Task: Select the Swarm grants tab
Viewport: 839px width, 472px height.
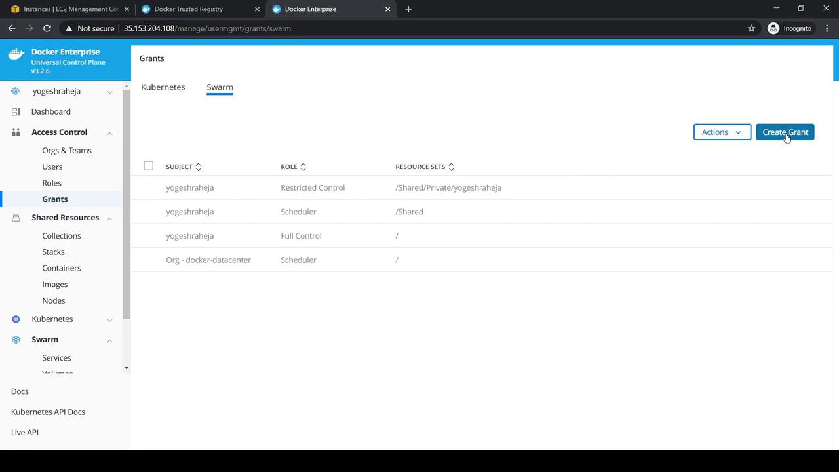Action: 220,87
